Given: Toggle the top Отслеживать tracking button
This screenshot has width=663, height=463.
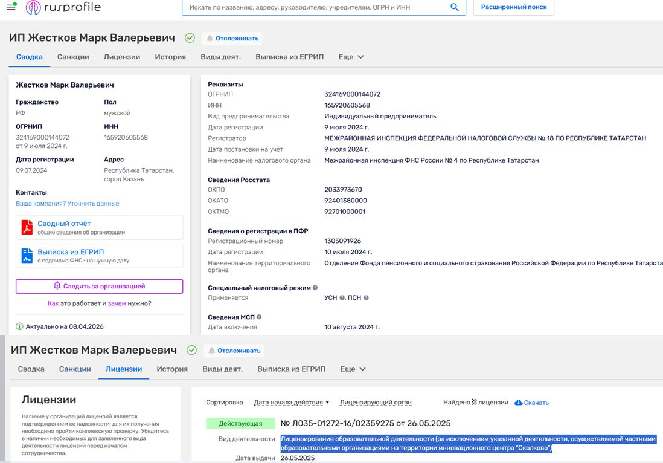Looking at the screenshot, I should pos(232,38).
